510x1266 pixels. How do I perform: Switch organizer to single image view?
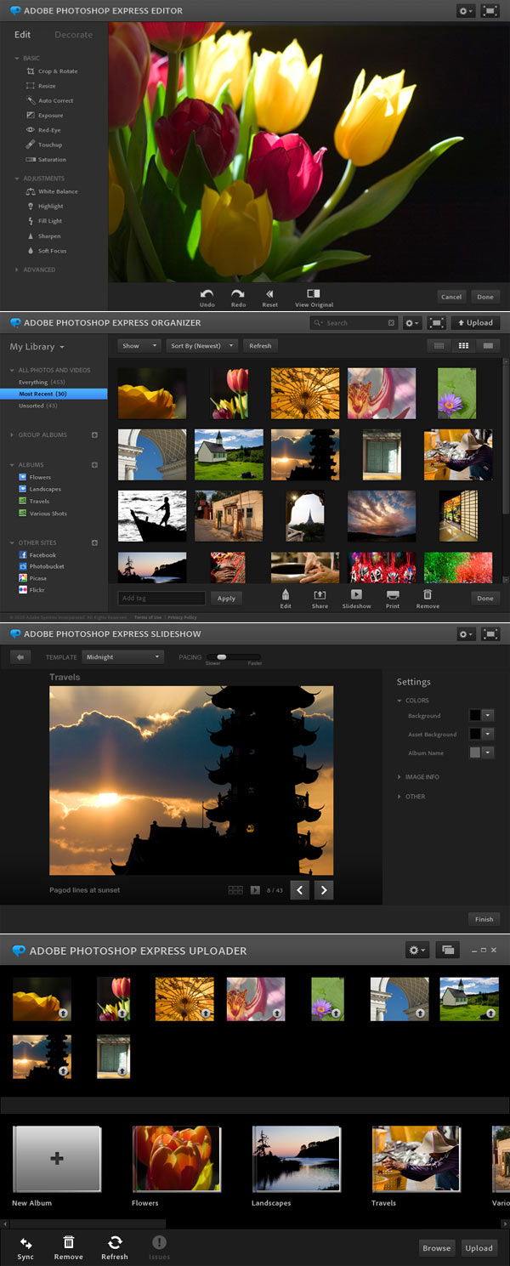488,346
